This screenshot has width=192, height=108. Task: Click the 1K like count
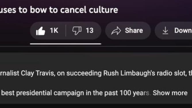pyautogui.click(x=54, y=30)
